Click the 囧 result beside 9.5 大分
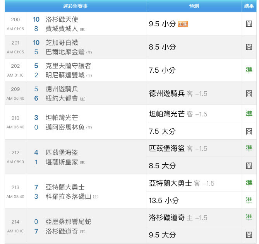The image size is (259, 244). click(249, 235)
